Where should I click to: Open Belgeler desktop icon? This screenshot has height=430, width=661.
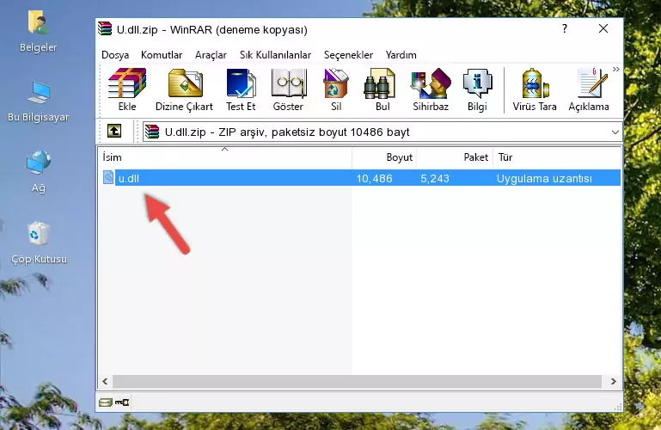click(38, 32)
